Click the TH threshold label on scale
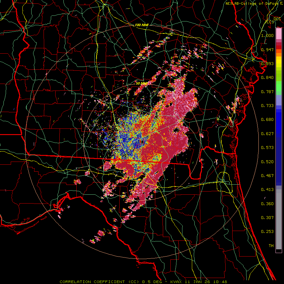The image size is (284, 284). tap(271, 246)
